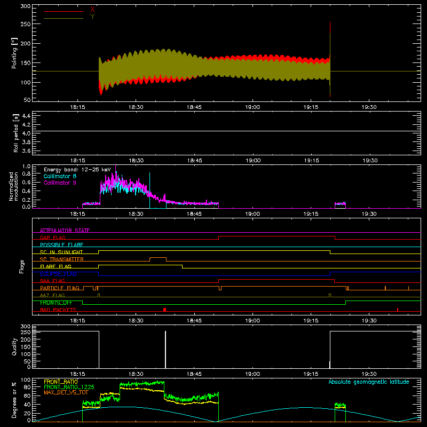This screenshot has width=427, height=427.
Task: Click the '1.0' tick on the modulation axis
Action: [x=26, y=166]
